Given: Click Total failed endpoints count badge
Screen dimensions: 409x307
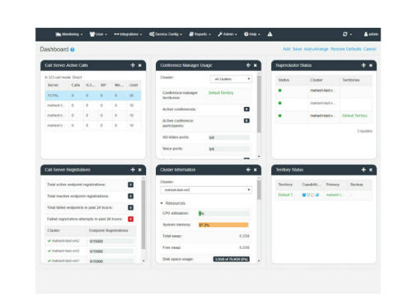Looking at the screenshot, I should (x=131, y=207).
